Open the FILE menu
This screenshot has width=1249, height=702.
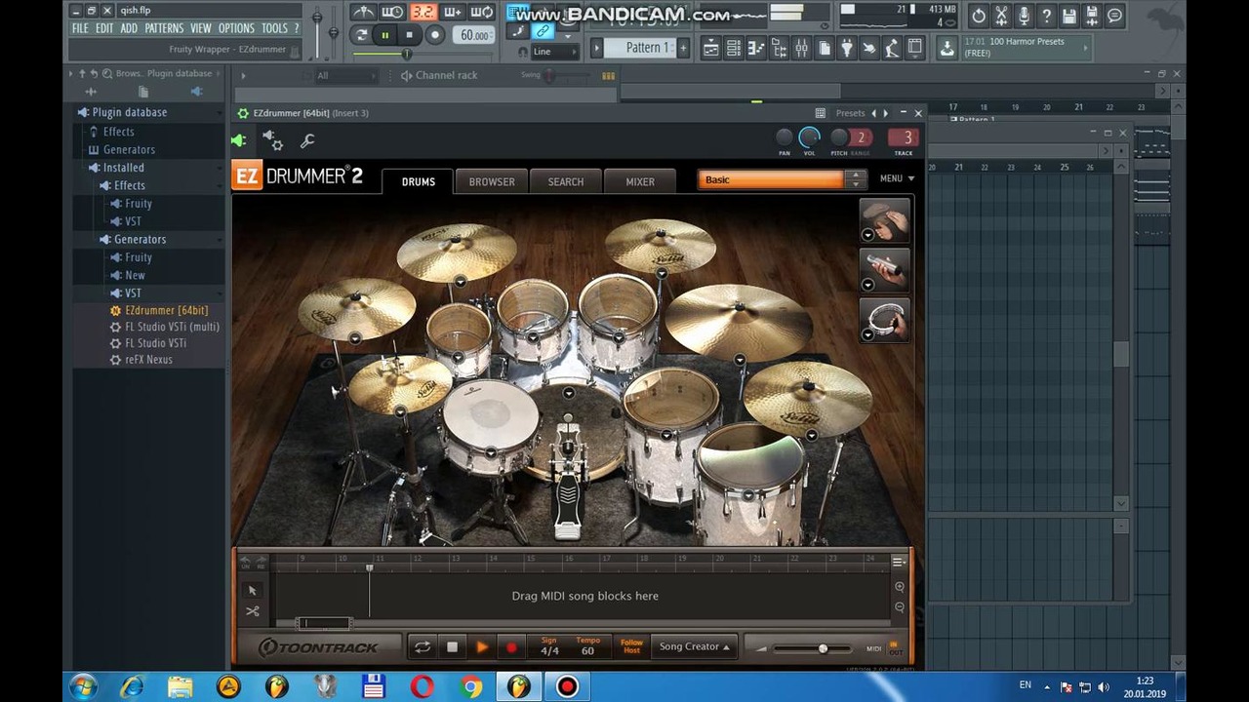click(x=80, y=28)
